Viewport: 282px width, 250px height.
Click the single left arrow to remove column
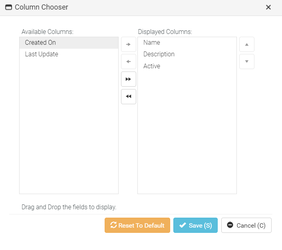pos(128,62)
